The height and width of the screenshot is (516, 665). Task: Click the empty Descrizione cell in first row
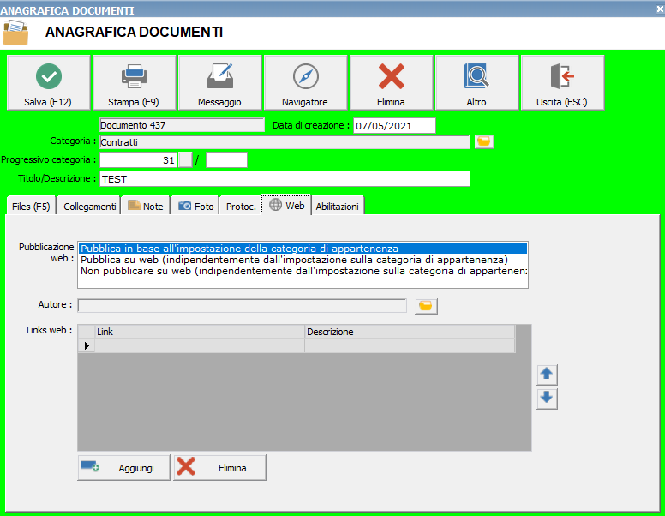[x=410, y=345]
